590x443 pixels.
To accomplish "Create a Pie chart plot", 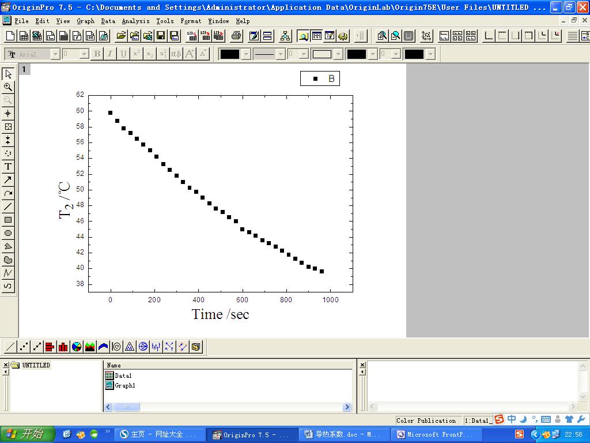I will pos(77,347).
